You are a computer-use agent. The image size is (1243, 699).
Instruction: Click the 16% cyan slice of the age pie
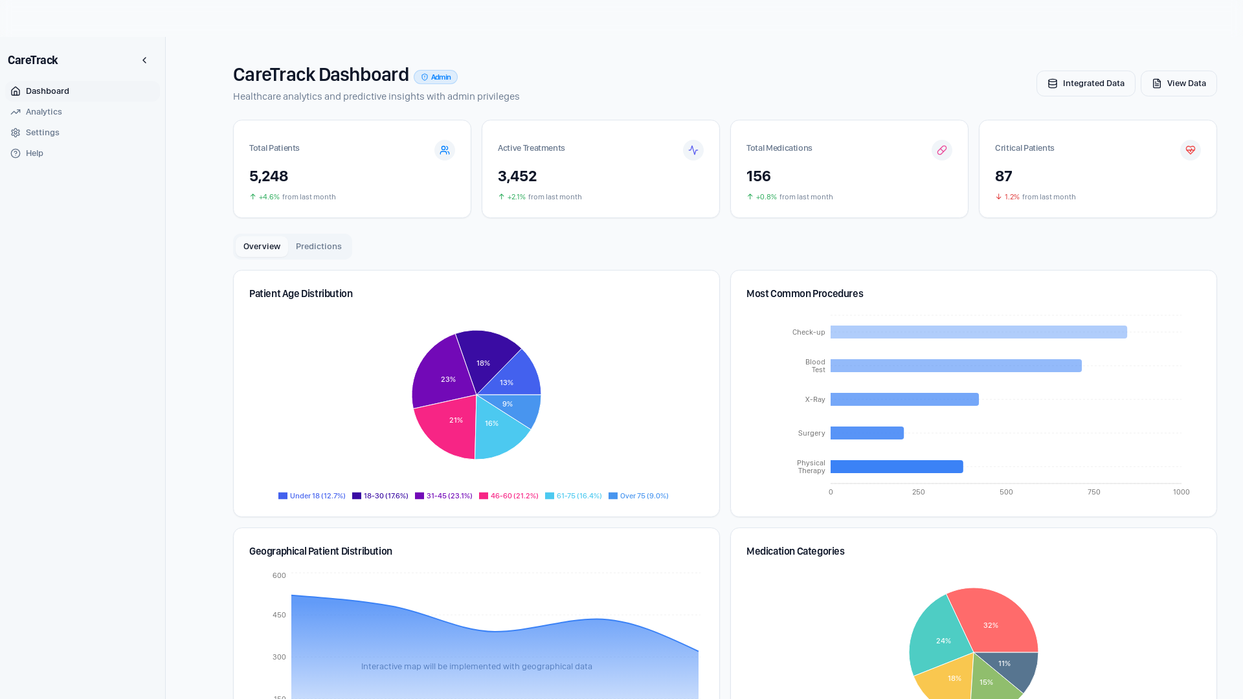pos(497,430)
